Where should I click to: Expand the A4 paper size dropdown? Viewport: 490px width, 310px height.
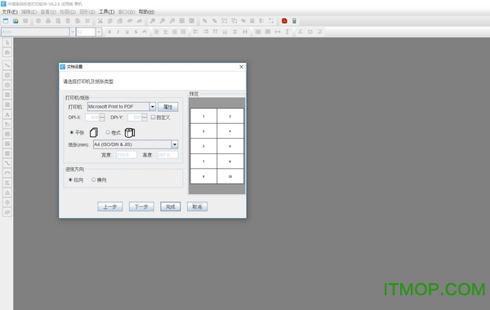(x=175, y=144)
